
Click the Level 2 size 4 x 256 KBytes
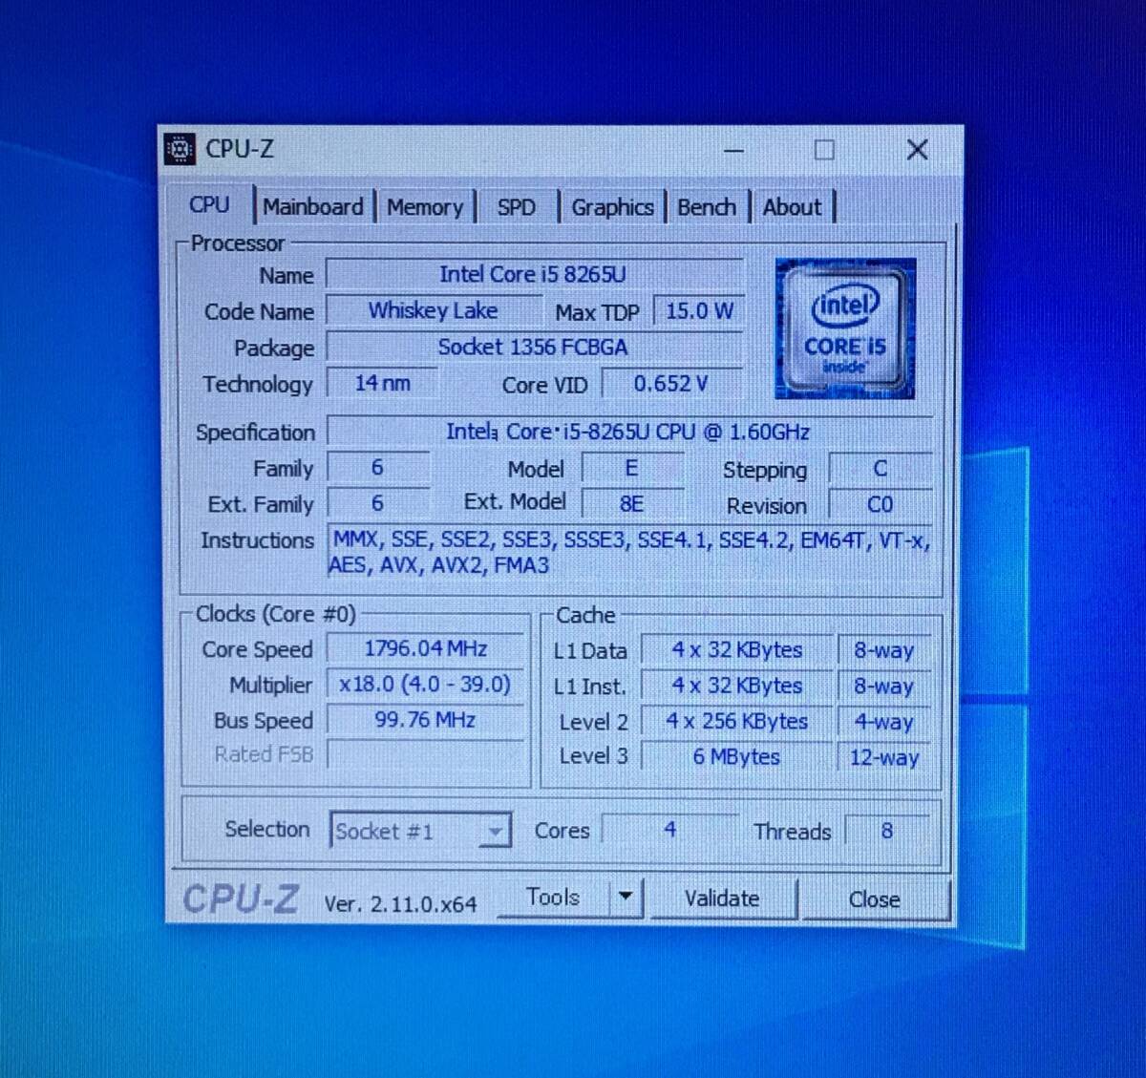tap(736, 722)
